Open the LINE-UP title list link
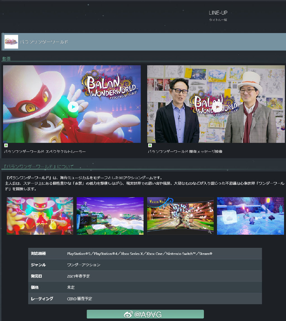Viewport: 286px width, 321px height. coord(218,16)
